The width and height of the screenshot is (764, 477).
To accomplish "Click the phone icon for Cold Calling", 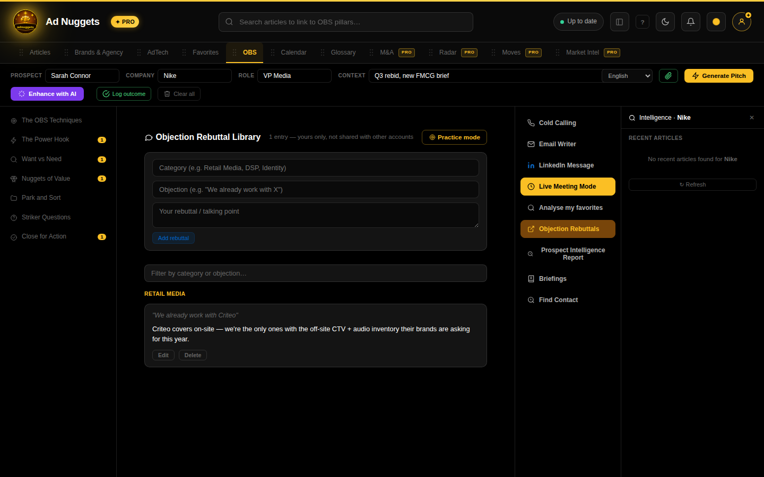I will pyautogui.click(x=531, y=123).
